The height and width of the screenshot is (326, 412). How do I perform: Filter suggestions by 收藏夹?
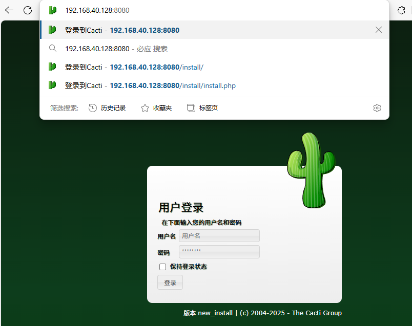pos(156,108)
